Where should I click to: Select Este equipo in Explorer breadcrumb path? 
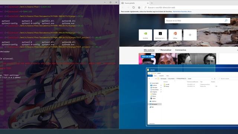[x=164, y=79]
